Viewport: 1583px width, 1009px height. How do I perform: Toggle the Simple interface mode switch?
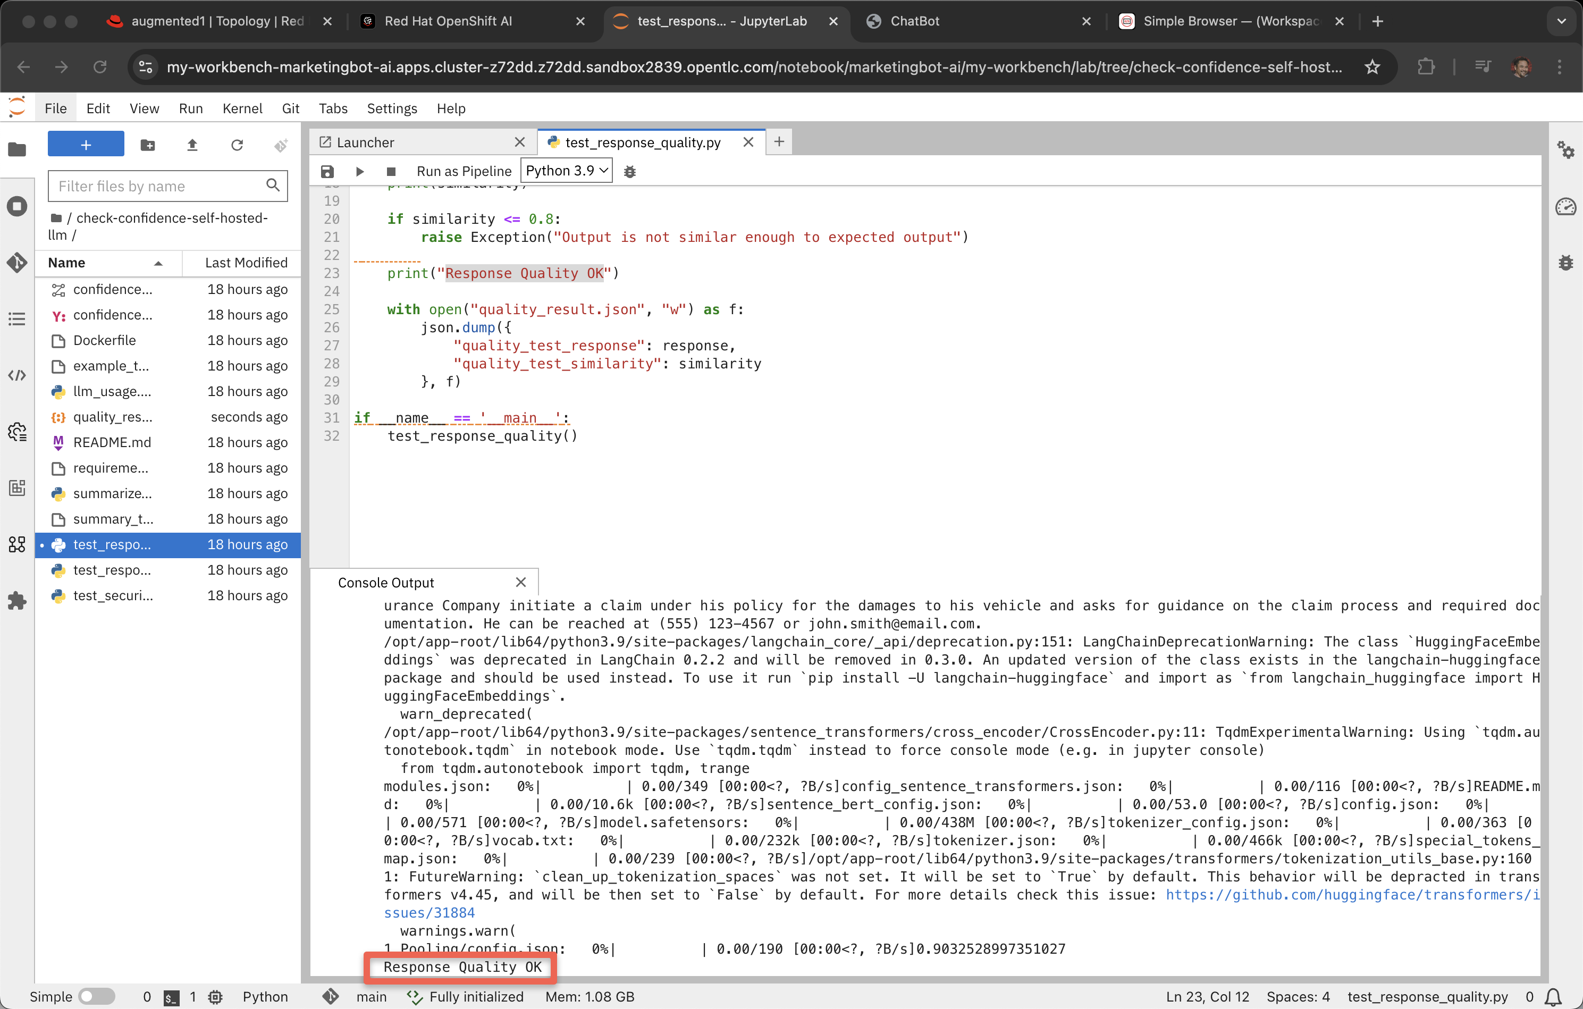pos(97,997)
